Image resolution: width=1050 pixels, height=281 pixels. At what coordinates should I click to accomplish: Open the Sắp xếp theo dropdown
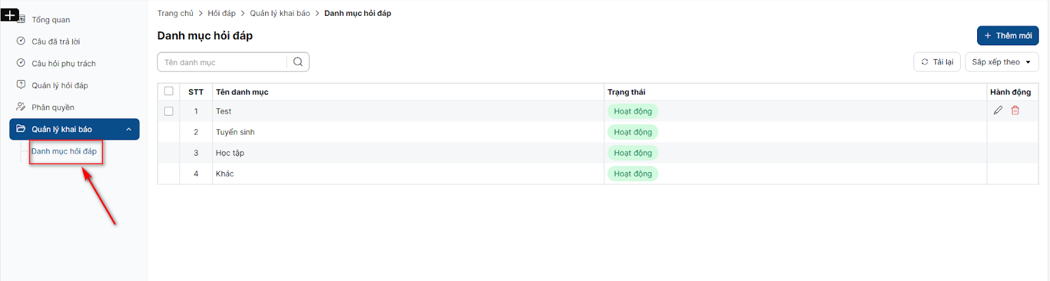pyautogui.click(x=1001, y=62)
